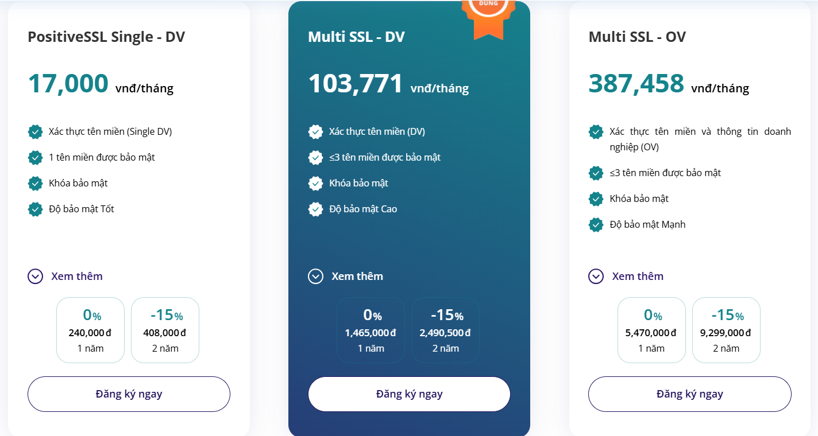Click the 387,458 vnđ/tháng price
This screenshot has height=436, width=818.
[669, 84]
